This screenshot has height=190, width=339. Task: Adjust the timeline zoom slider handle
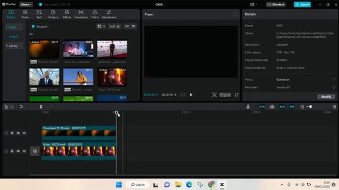click(x=310, y=107)
